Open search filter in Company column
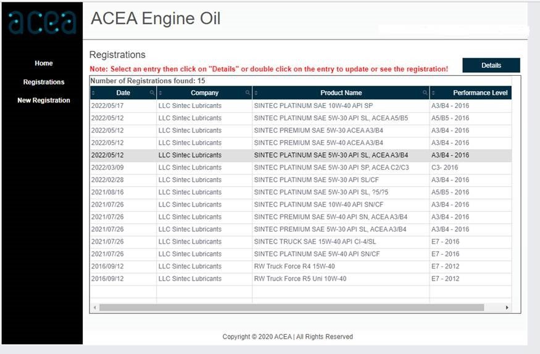The width and height of the screenshot is (540, 354). tap(247, 93)
